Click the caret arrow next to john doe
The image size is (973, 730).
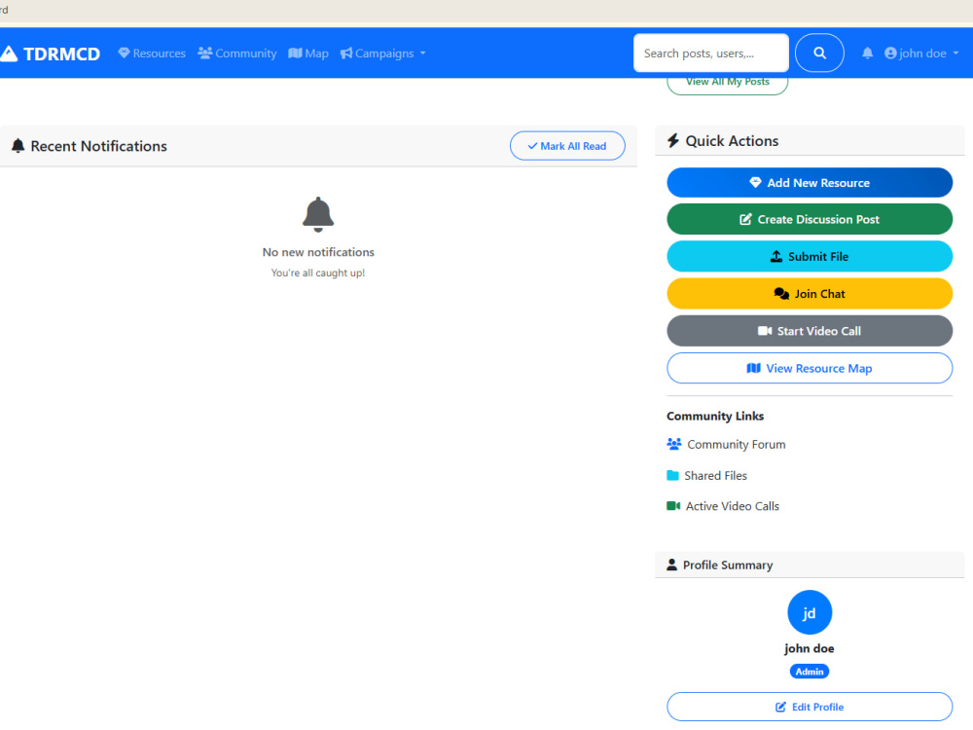pos(955,54)
